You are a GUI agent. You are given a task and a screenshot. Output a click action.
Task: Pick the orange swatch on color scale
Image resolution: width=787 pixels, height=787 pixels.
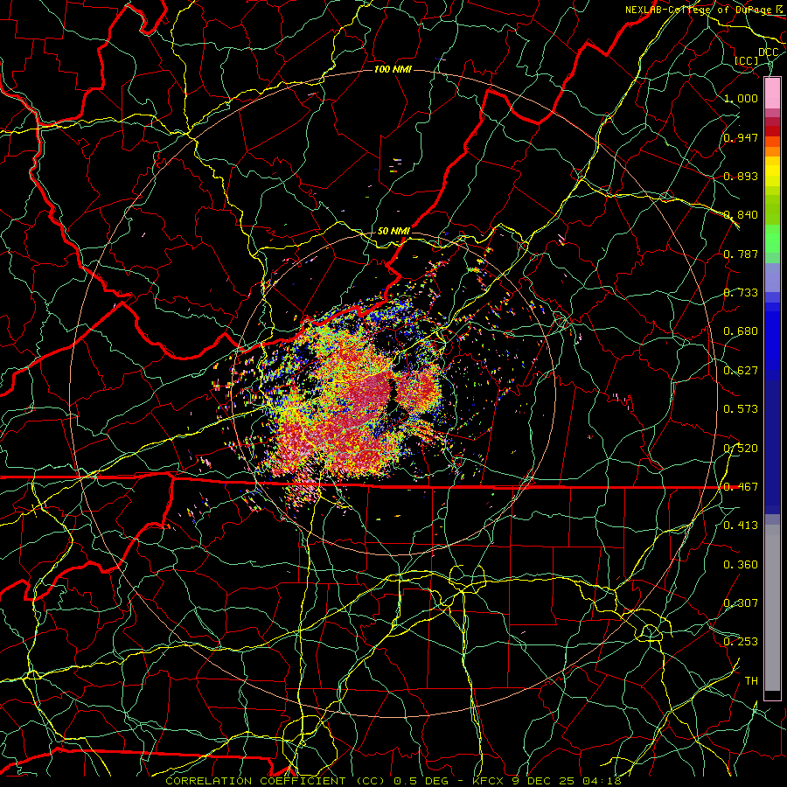(x=772, y=151)
